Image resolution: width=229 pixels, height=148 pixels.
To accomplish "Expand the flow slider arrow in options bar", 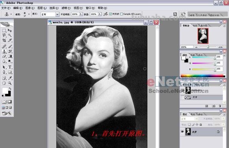I will [99, 14].
